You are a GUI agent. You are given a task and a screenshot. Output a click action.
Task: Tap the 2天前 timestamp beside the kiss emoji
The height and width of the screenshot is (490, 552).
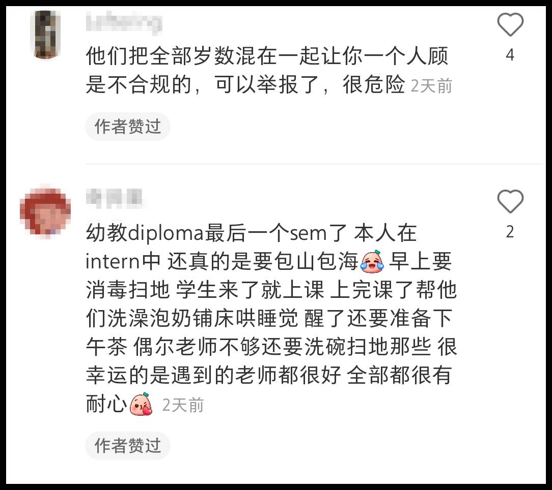pos(183,405)
